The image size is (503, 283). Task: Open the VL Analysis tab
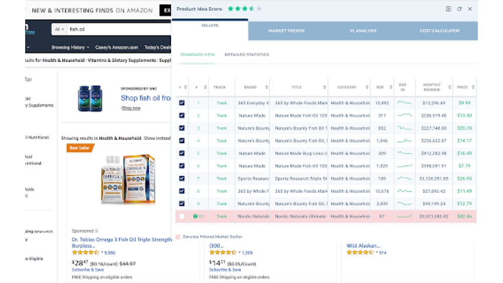point(363,31)
